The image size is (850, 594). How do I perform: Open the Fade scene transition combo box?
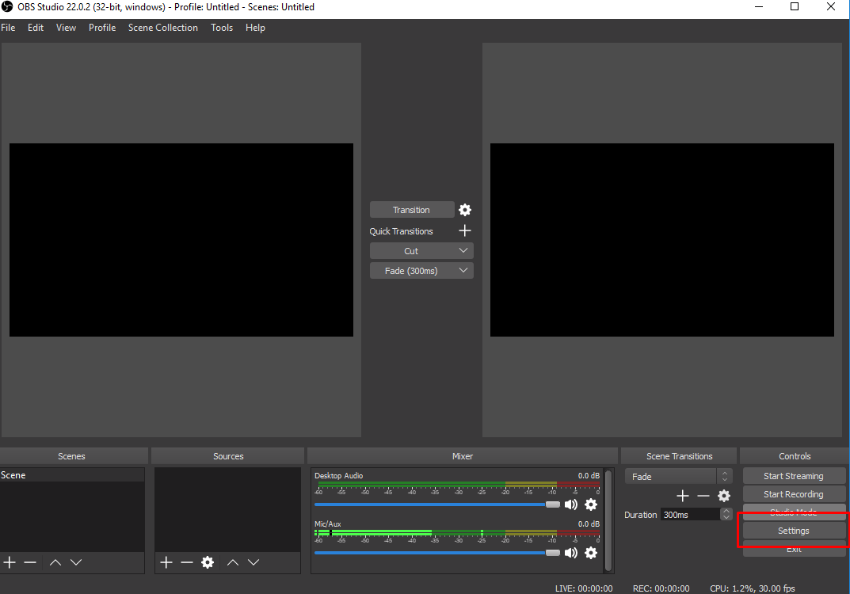coord(679,477)
